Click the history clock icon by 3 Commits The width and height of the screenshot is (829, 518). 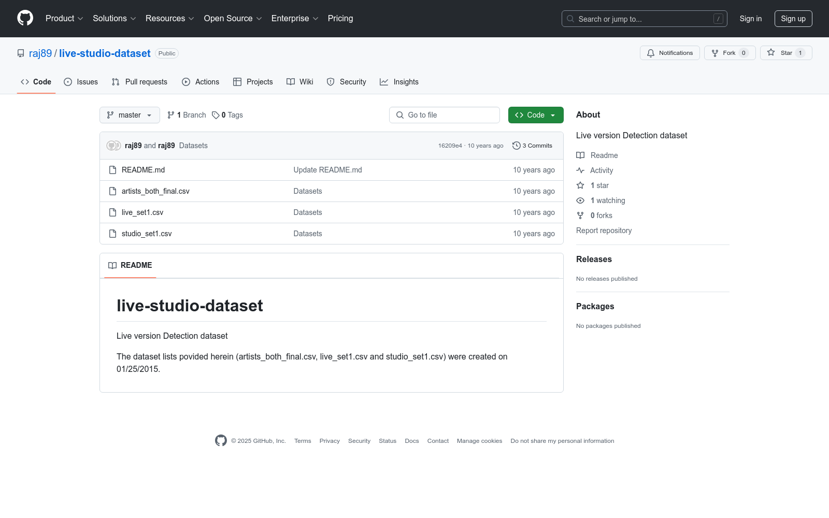pyautogui.click(x=516, y=146)
